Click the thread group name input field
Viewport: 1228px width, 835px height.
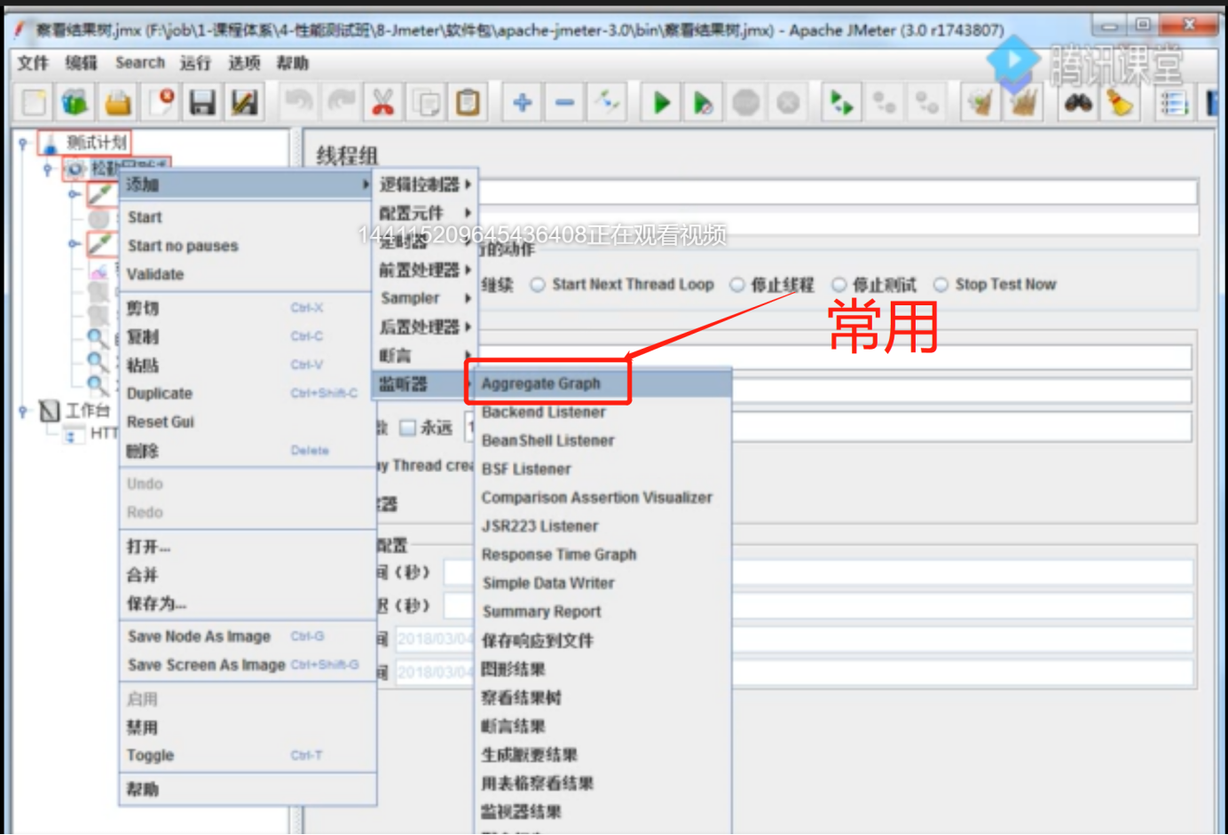[838, 192]
